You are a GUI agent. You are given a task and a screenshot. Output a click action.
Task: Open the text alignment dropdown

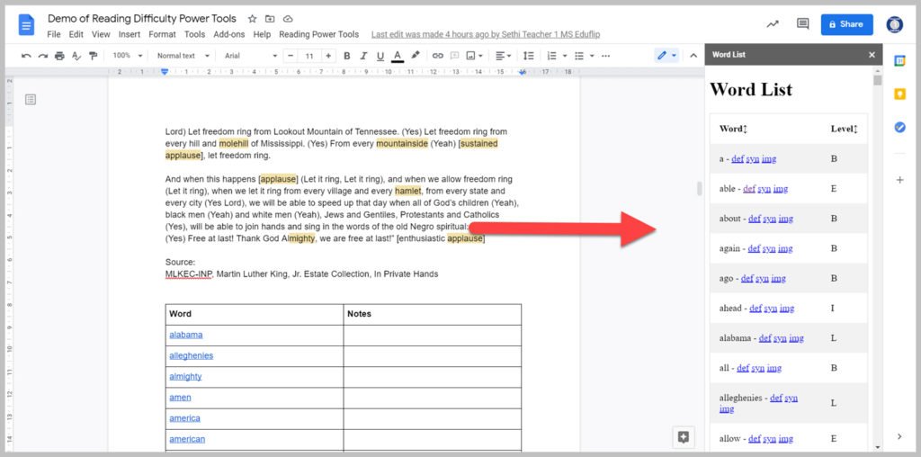click(503, 56)
